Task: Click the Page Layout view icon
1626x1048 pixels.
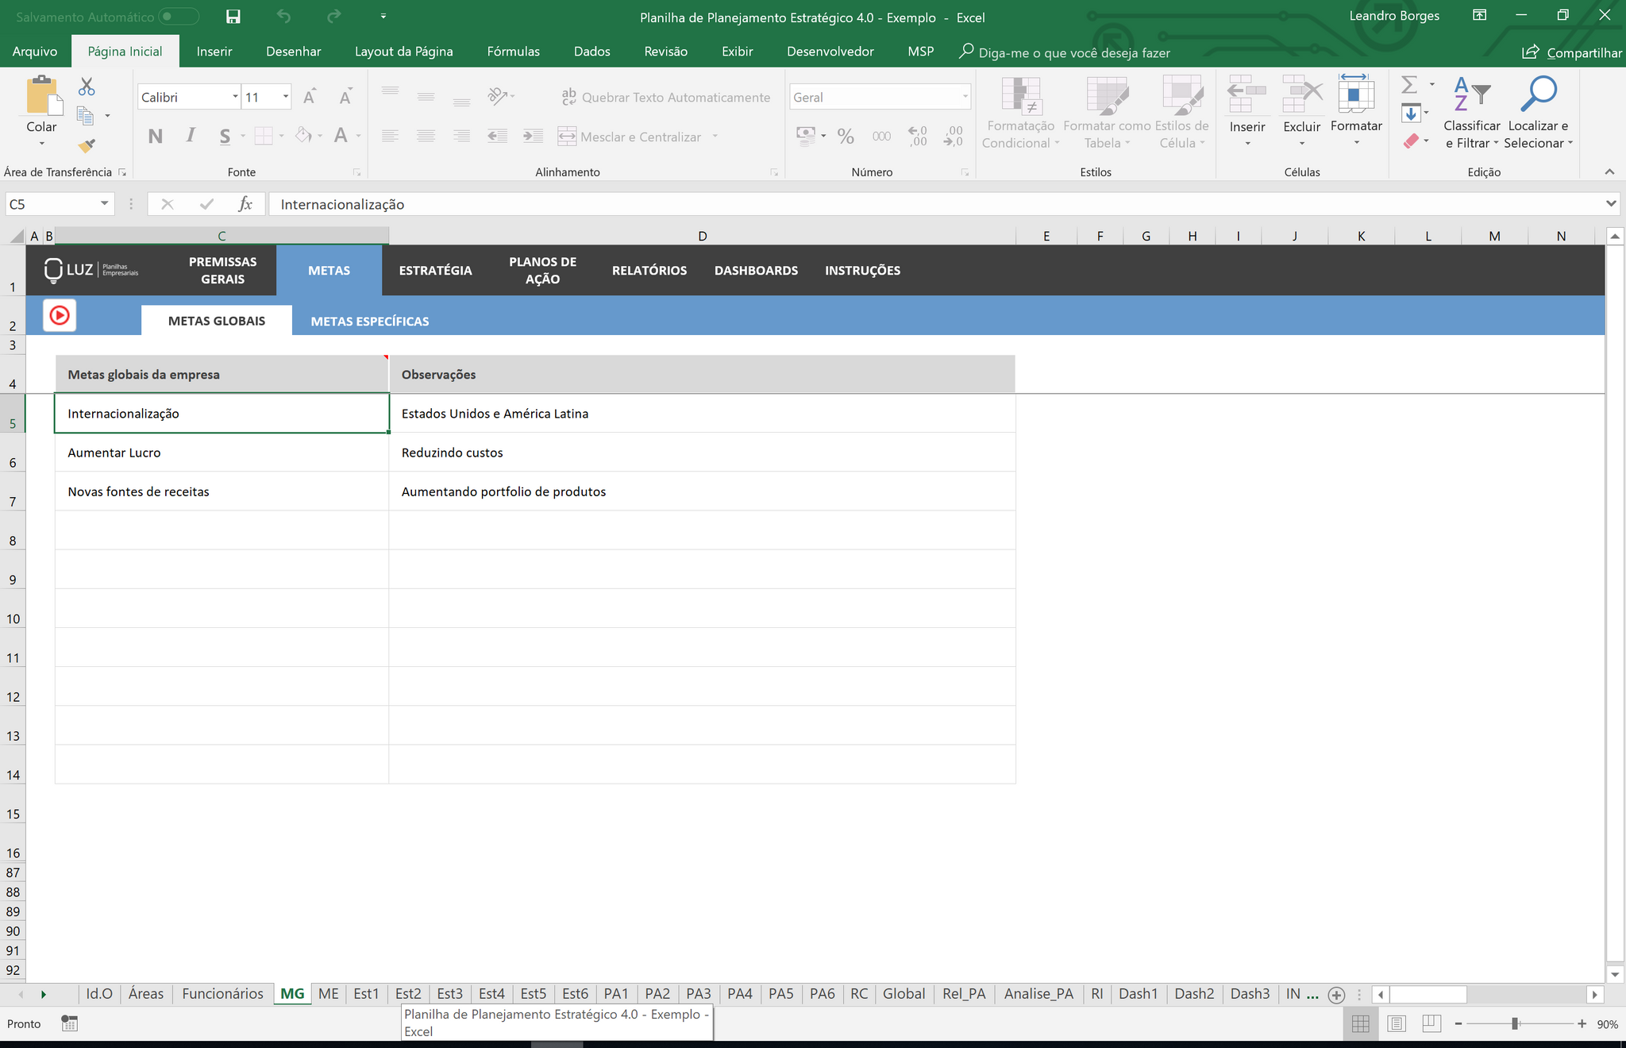Action: pyautogui.click(x=1397, y=1024)
